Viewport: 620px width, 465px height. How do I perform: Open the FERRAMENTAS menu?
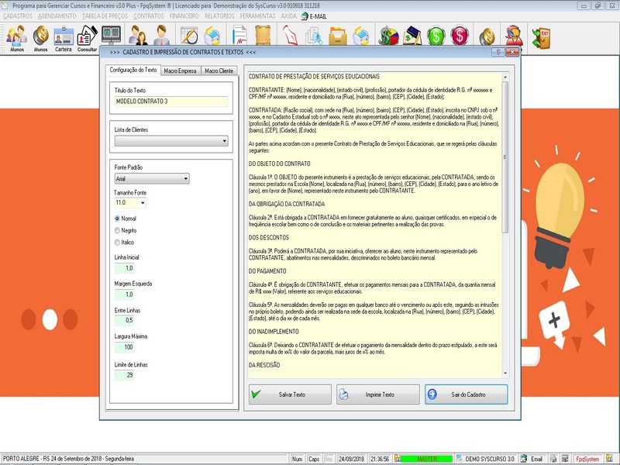click(257, 16)
